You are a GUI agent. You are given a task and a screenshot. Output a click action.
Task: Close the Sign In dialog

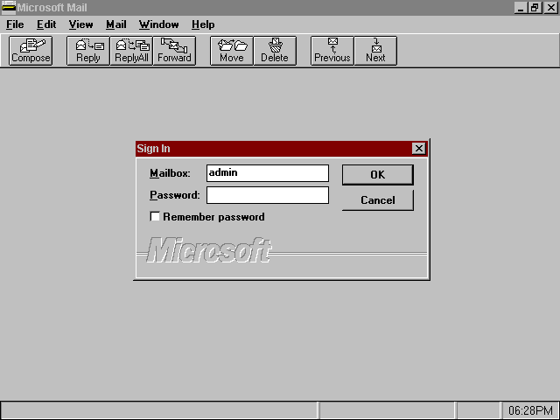click(x=419, y=149)
